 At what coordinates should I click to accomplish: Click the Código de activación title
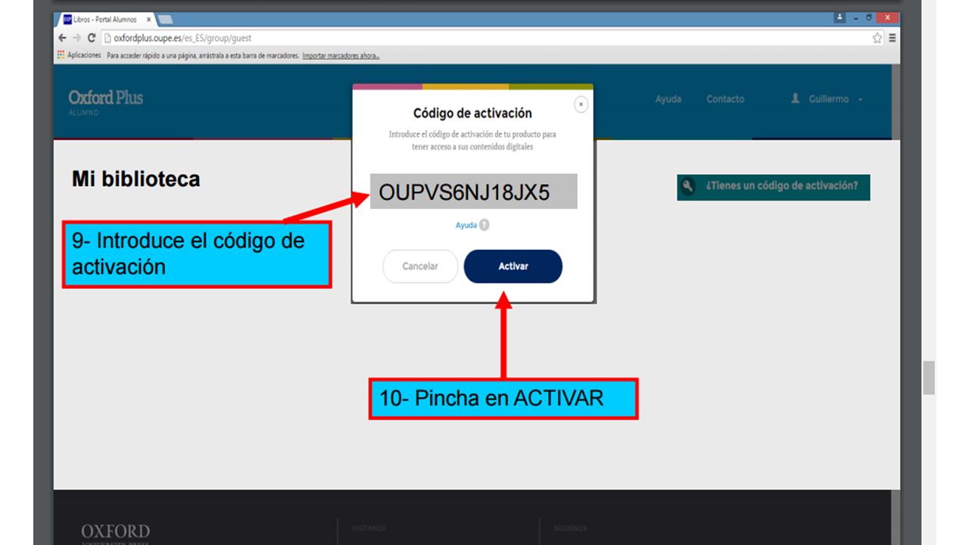[x=472, y=114]
